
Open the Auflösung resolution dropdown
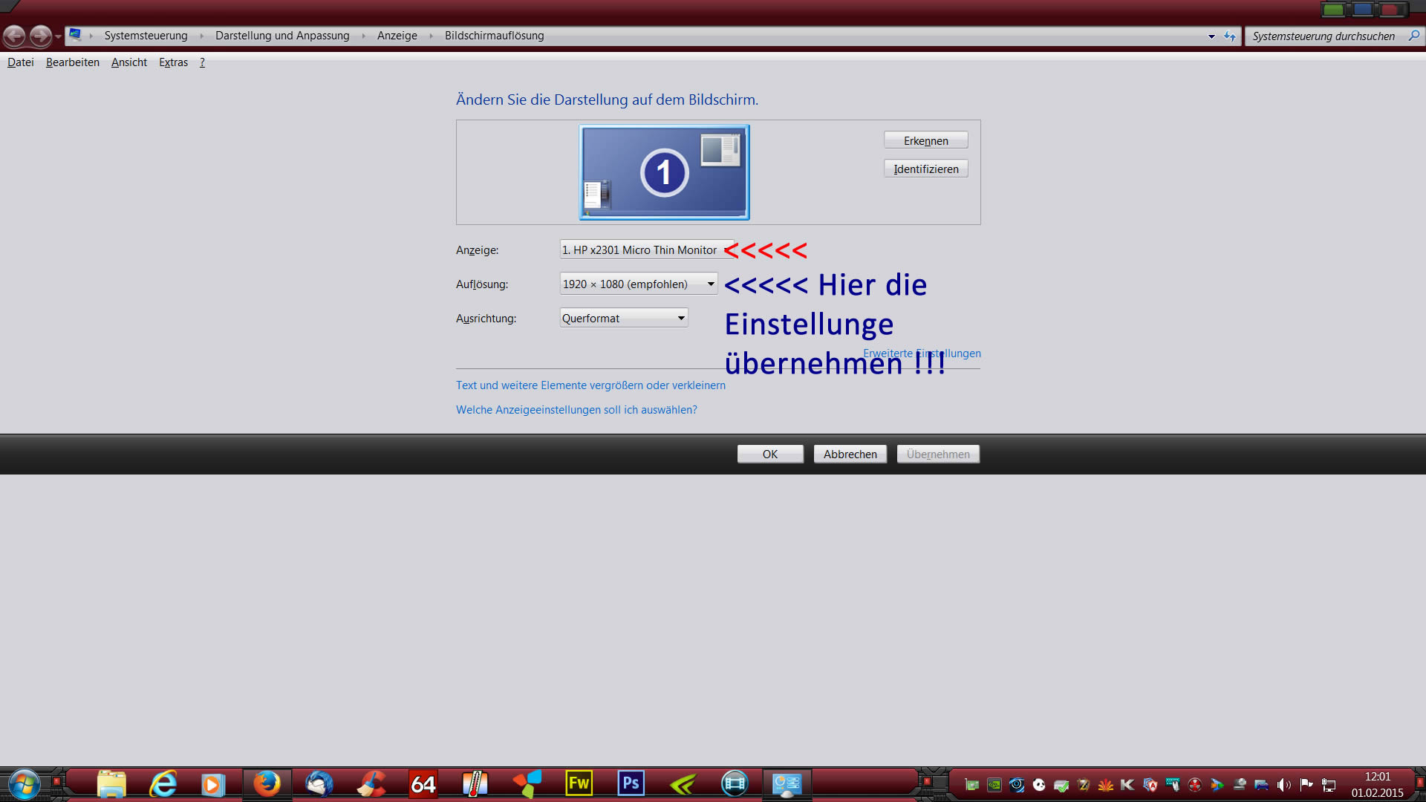638,284
